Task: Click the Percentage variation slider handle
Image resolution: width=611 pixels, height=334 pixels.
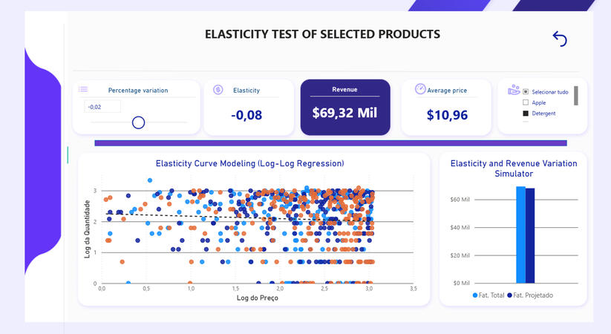Action: click(138, 122)
